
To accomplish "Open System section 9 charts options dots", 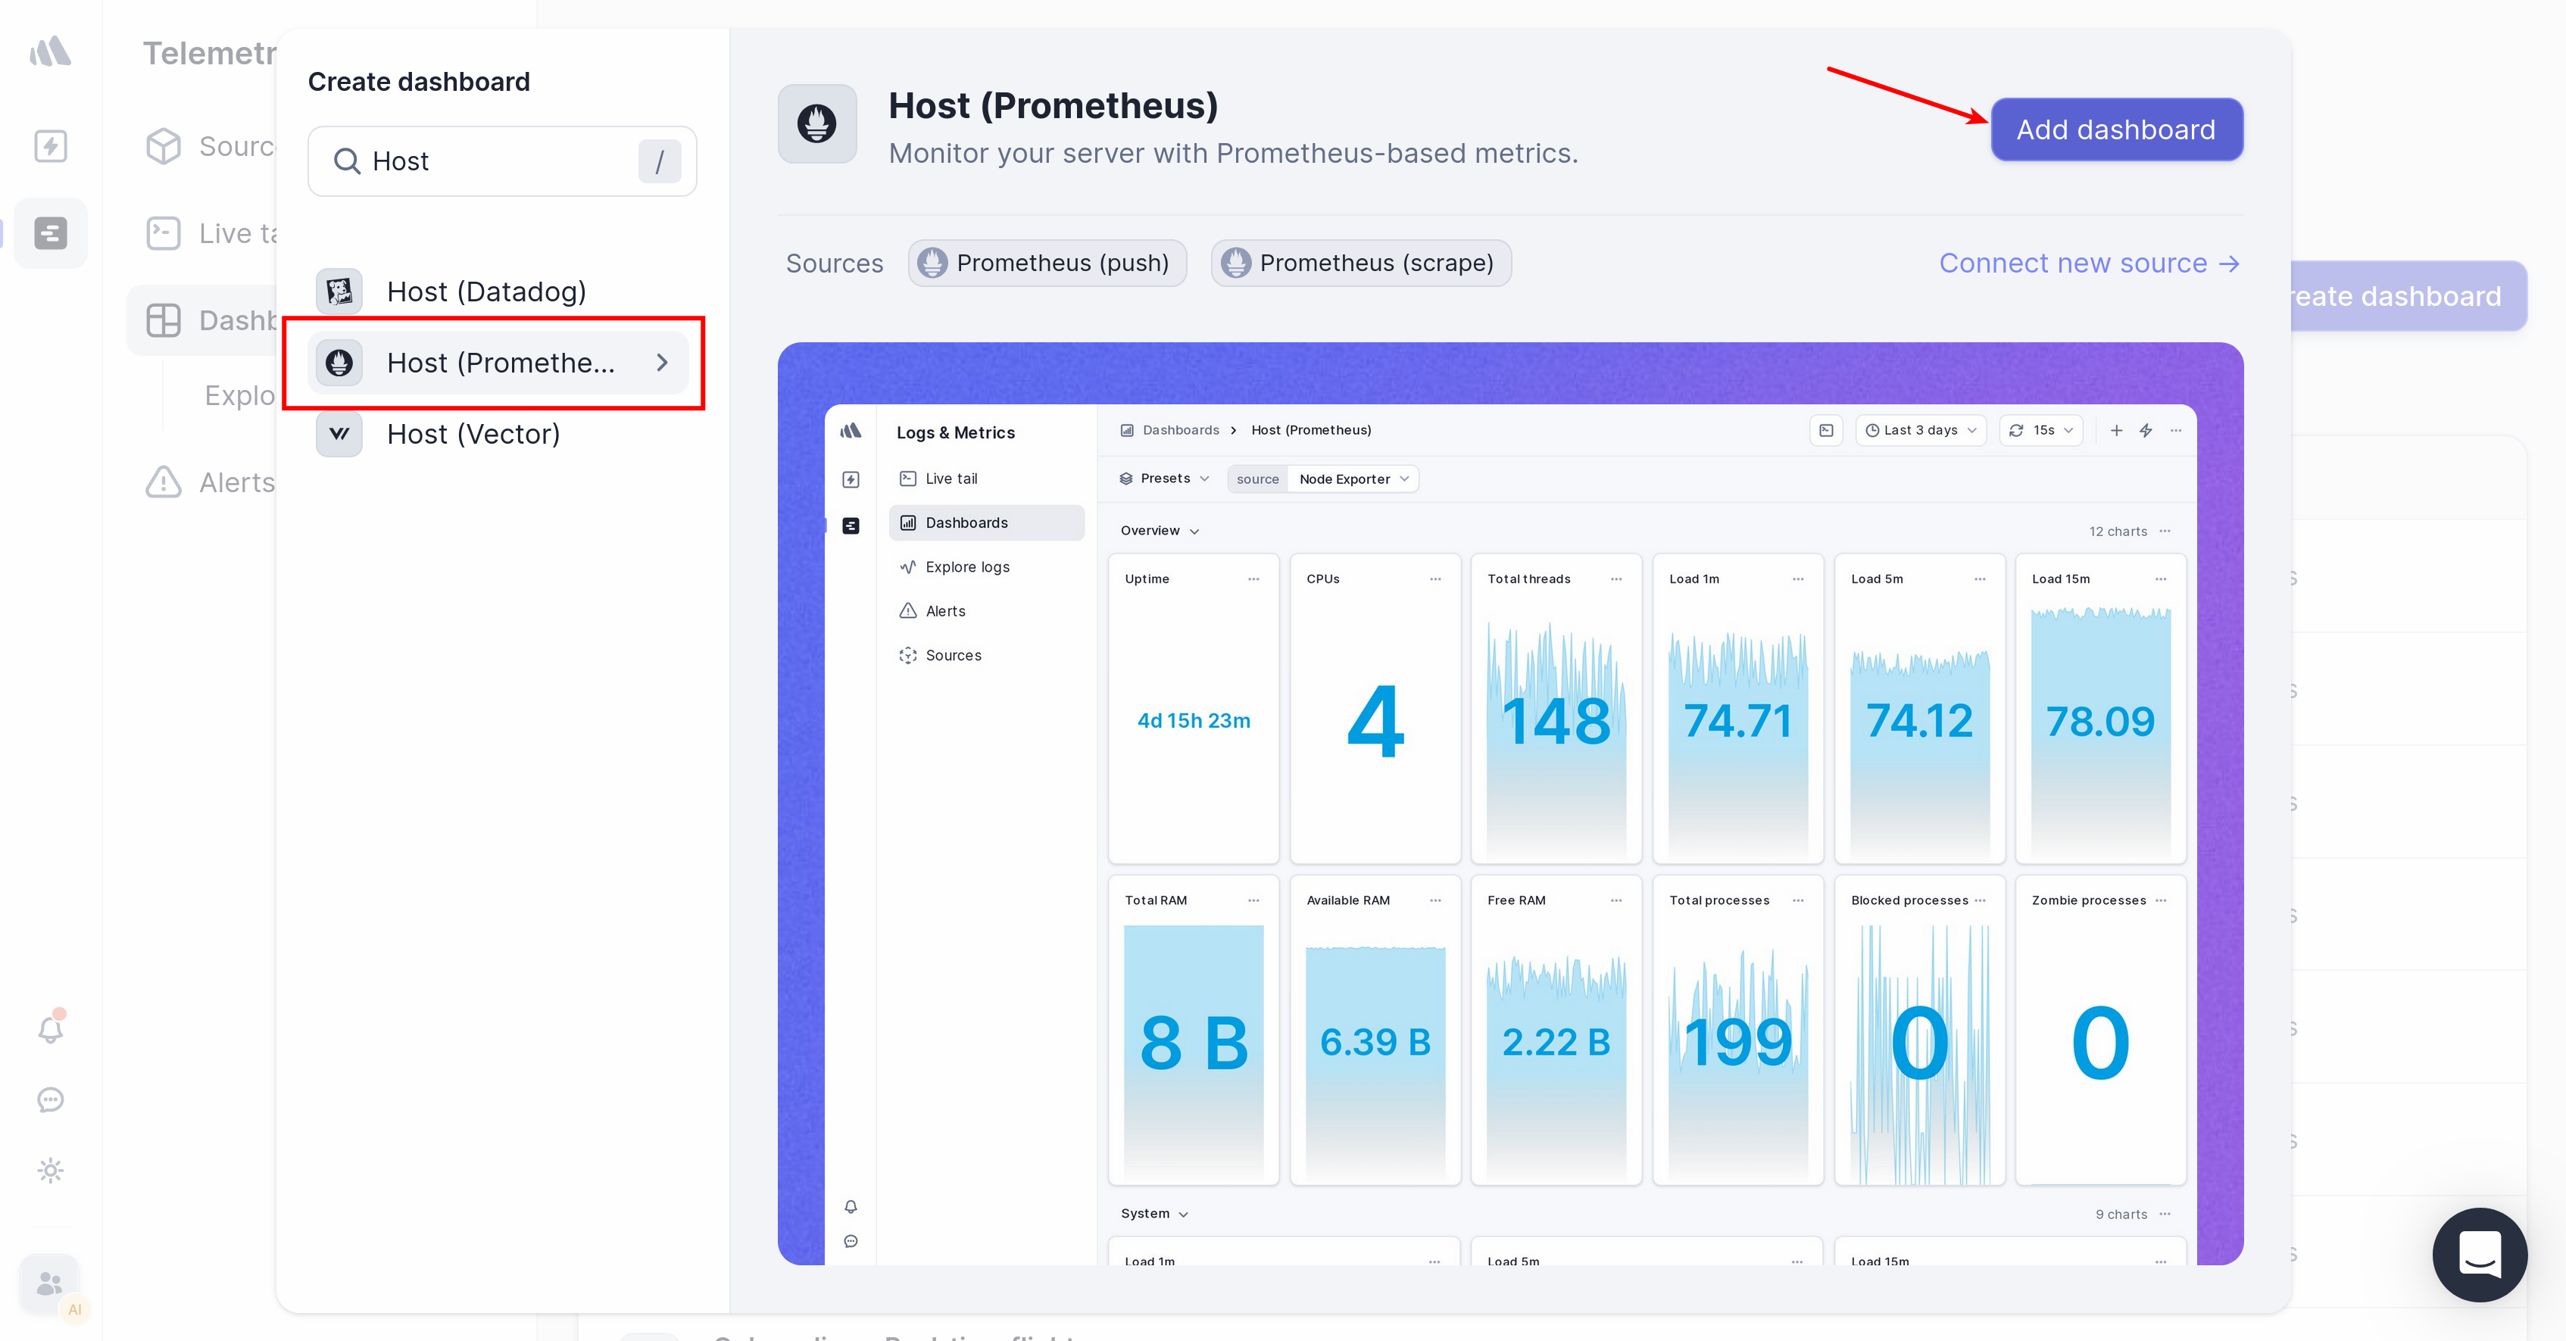I will tap(2164, 1214).
